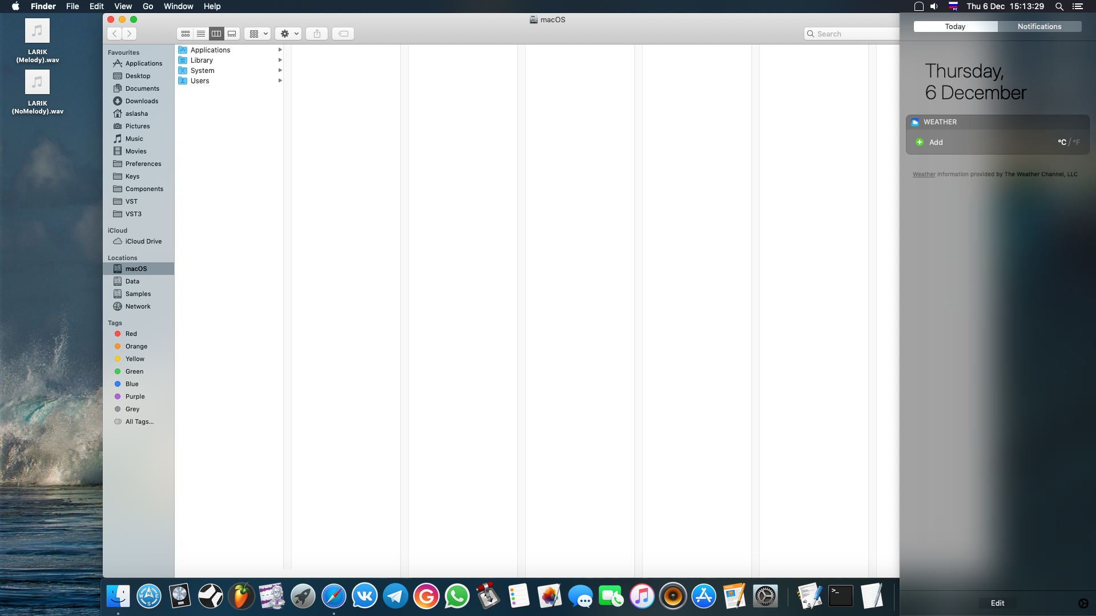Open the Go menu in menu bar
This screenshot has height=616, width=1096.
coord(148,6)
